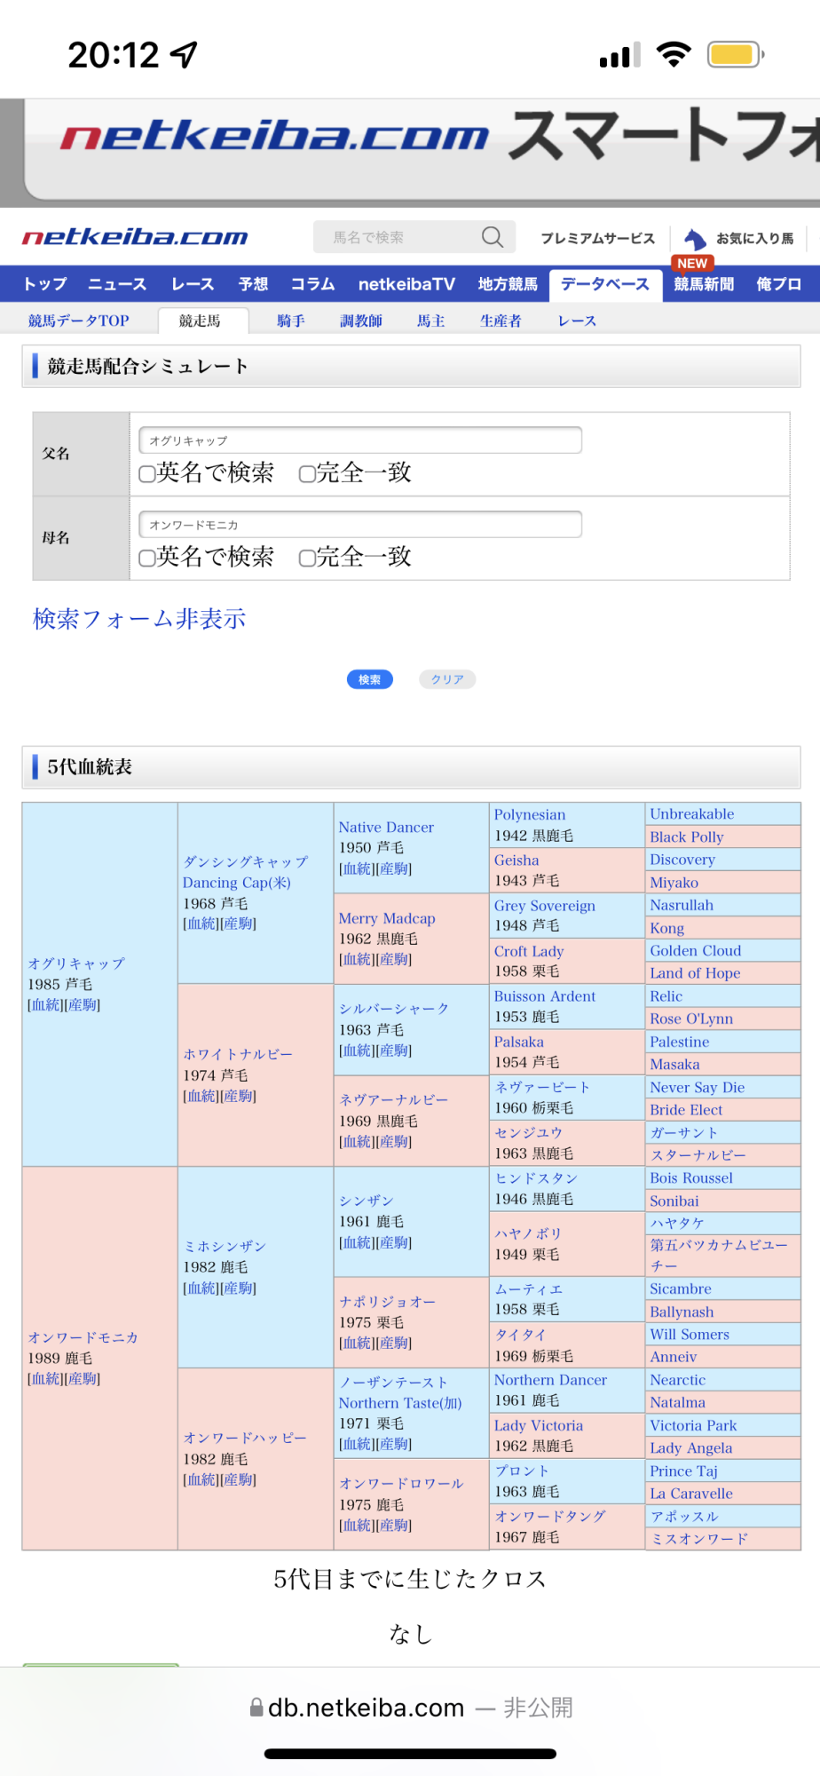Focus the 父名 input with オグリキャップ
This screenshot has height=1776, width=820.
coord(360,440)
